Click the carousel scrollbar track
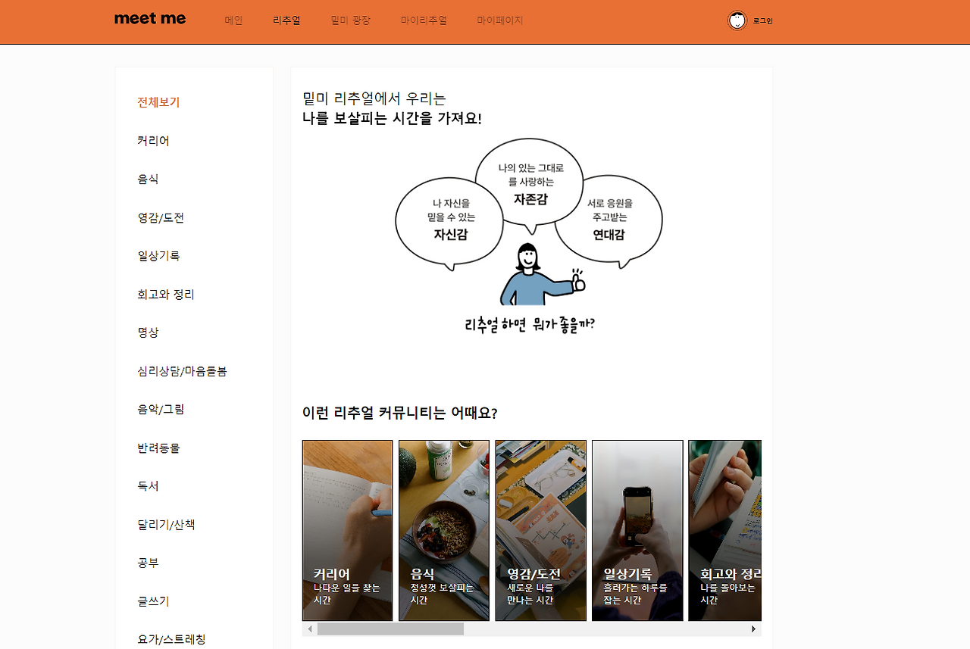This screenshot has width=970, height=649. (530, 629)
